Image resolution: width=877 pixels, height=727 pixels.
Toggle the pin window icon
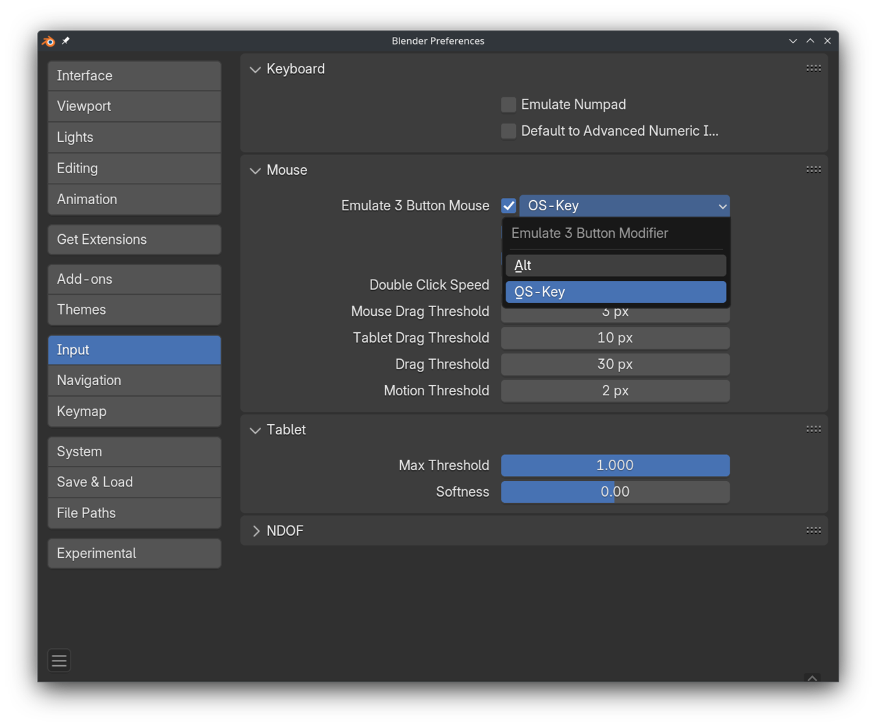(x=66, y=41)
